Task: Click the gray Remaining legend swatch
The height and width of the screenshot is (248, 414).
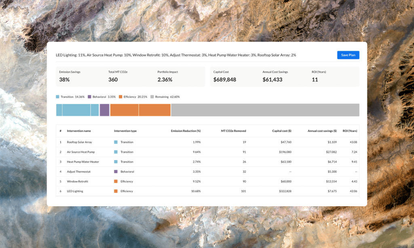Action: tap(152, 97)
